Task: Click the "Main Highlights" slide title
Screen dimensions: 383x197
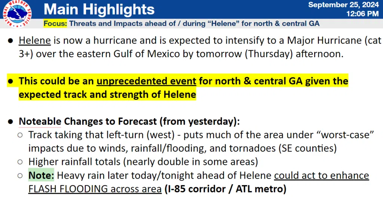Action: tap(99, 10)
